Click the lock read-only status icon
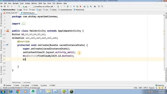167x94 pixels. point(157,88)
